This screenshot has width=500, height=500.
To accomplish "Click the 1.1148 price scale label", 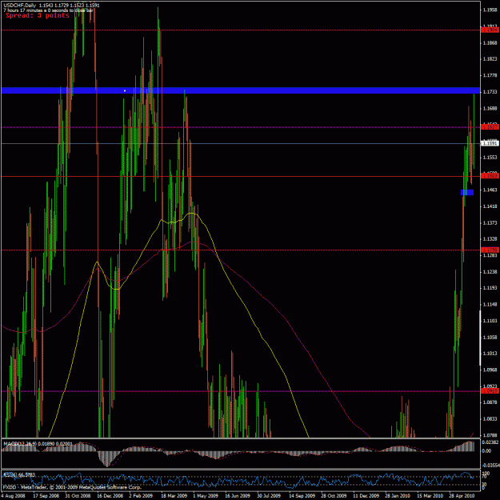I will pyautogui.click(x=490, y=305).
